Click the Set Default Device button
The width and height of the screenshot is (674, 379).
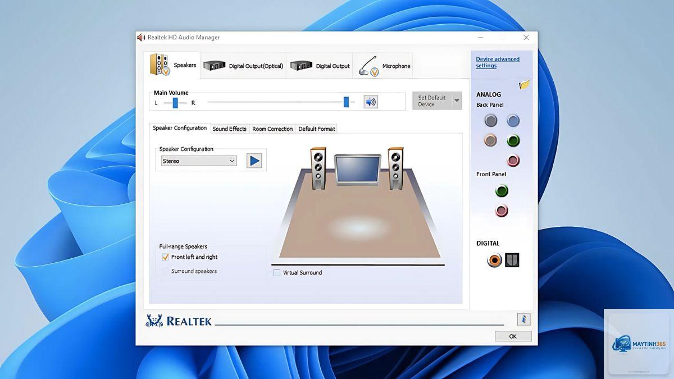[x=432, y=101]
